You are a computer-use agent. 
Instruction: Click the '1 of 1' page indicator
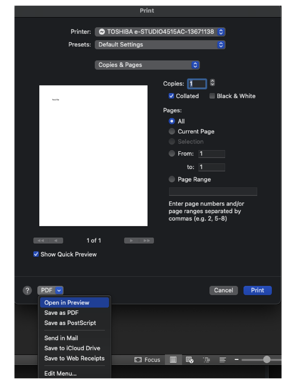point(93,240)
